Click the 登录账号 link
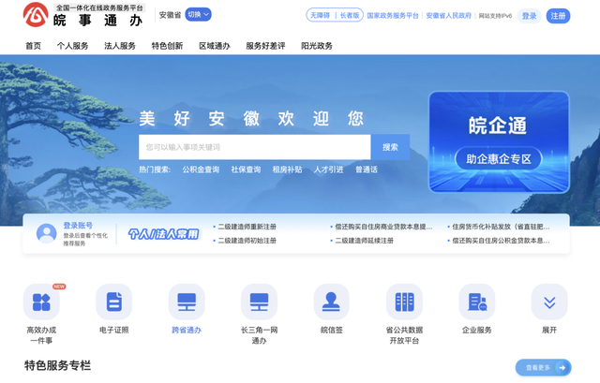 pyautogui.click(x=78, y=225)
